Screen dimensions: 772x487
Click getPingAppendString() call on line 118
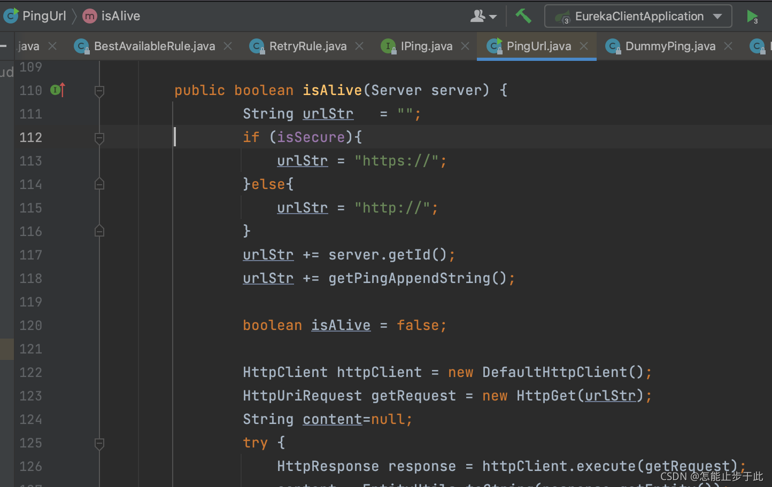(418, 278)
